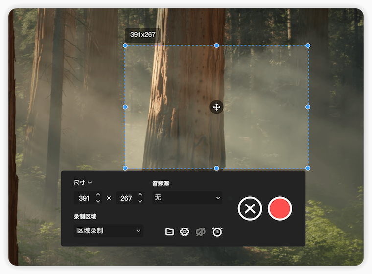Open the 区域录制 recording area dropdown
Viewport: 372px width, 274px height.
[108, 230]
